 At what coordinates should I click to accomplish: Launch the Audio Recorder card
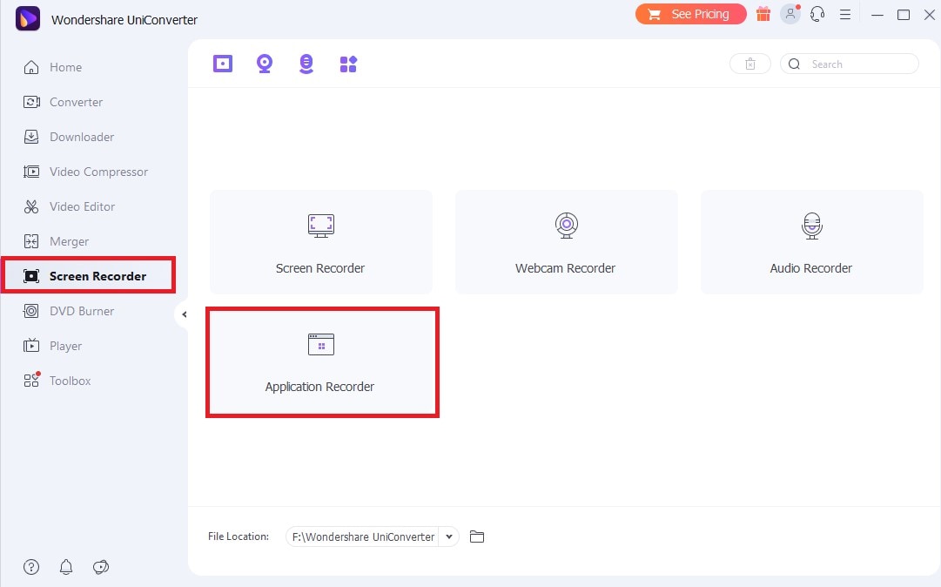(x=811, y=242)
